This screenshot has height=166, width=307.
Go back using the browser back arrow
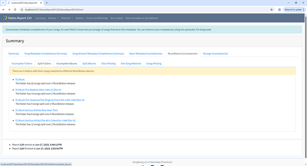[4, 10]
